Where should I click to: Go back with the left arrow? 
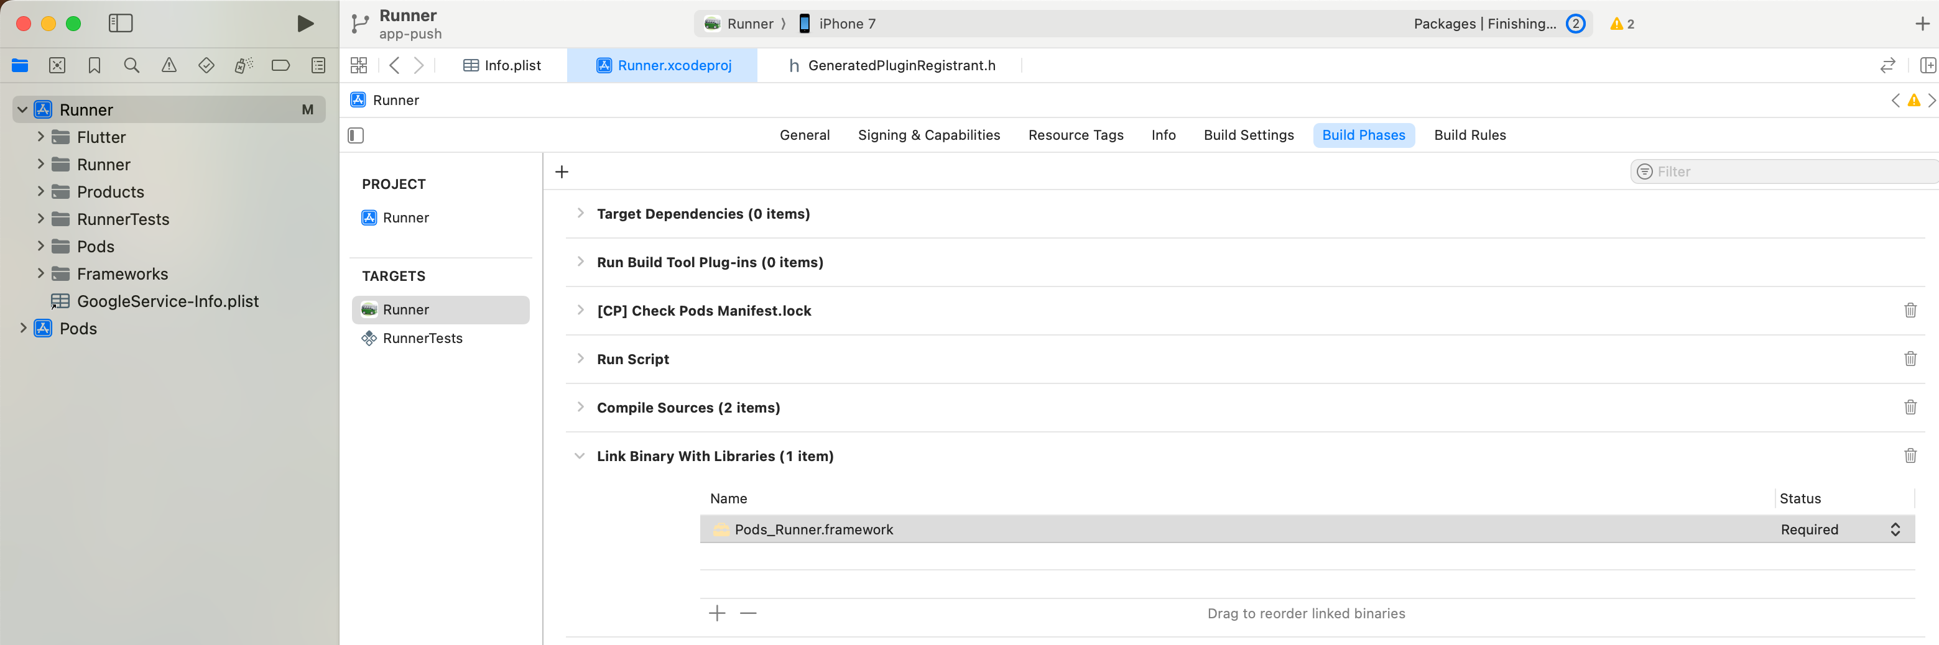394,65
